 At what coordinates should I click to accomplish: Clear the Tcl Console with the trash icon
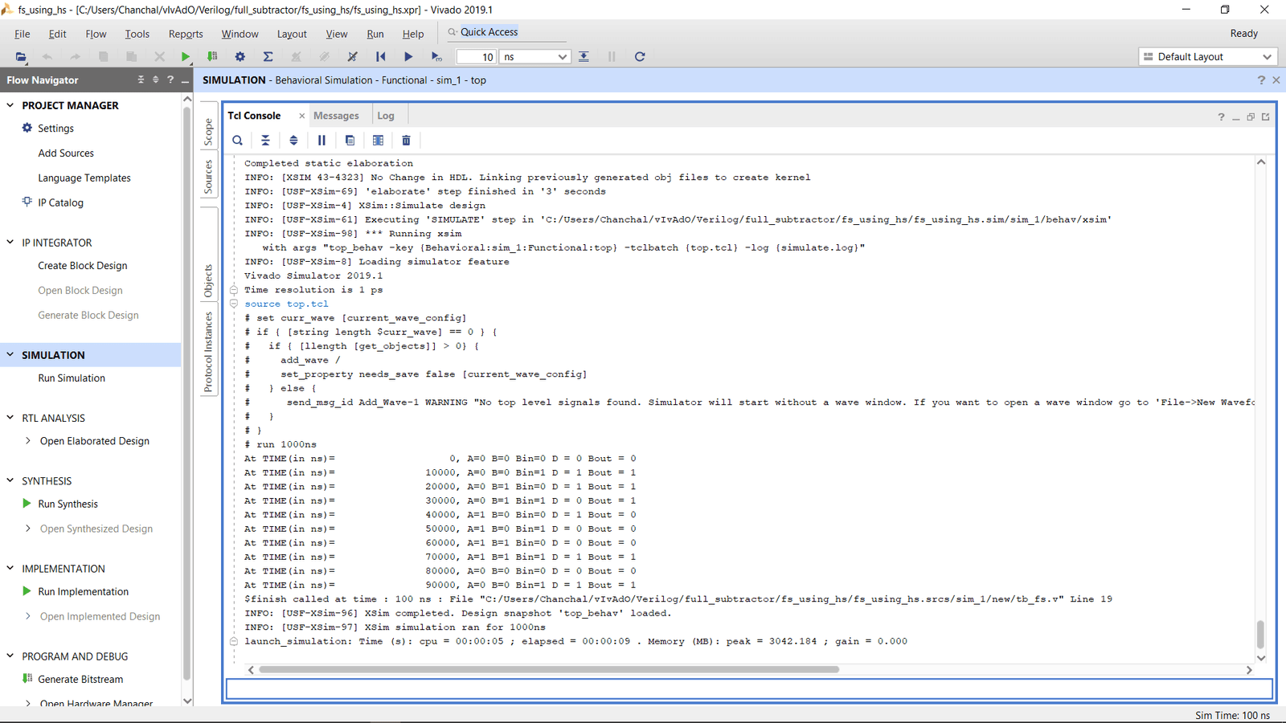(406, 141)
